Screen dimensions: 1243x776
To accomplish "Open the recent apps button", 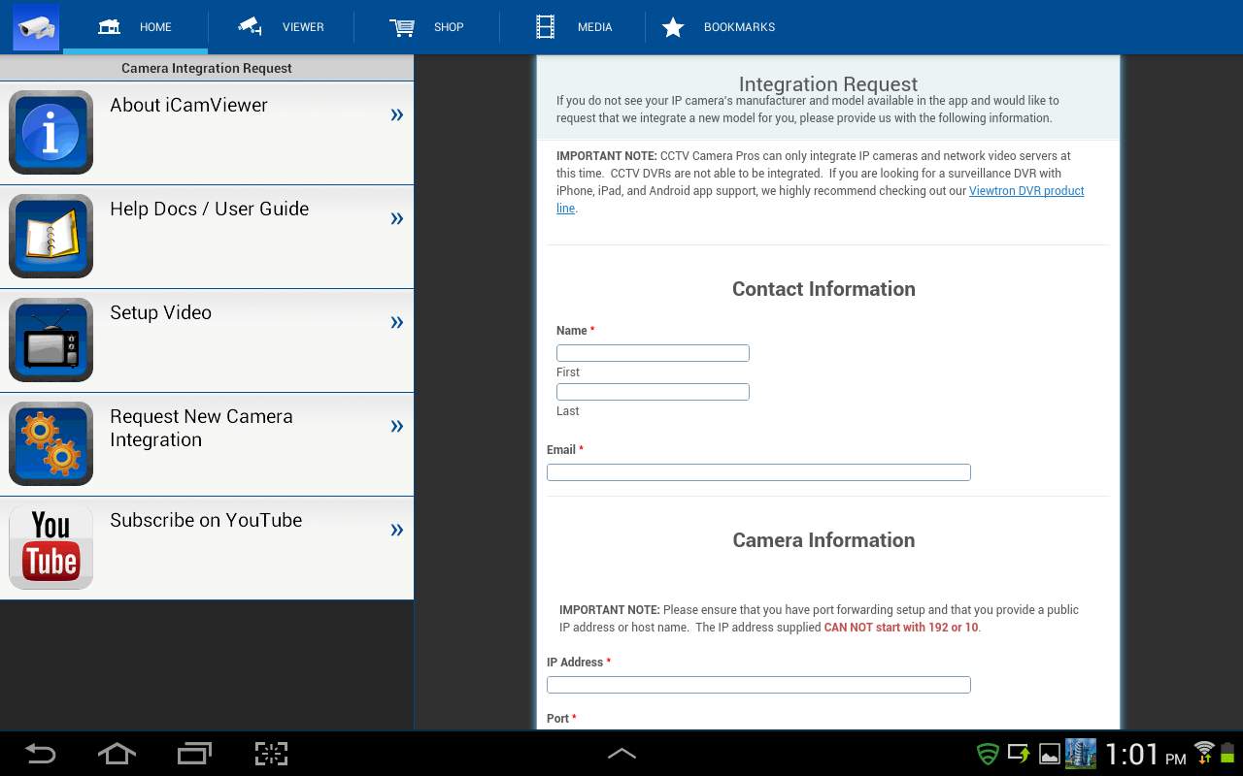I will pos(193,753).
